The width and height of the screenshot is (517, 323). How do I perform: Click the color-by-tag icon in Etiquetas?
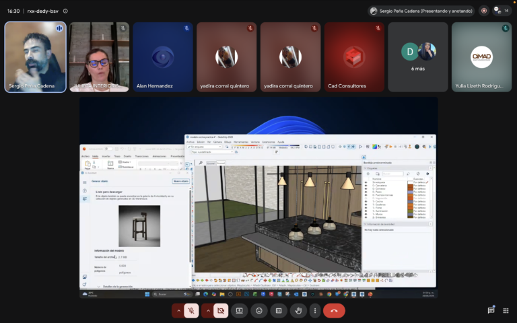tap(418, 174)
